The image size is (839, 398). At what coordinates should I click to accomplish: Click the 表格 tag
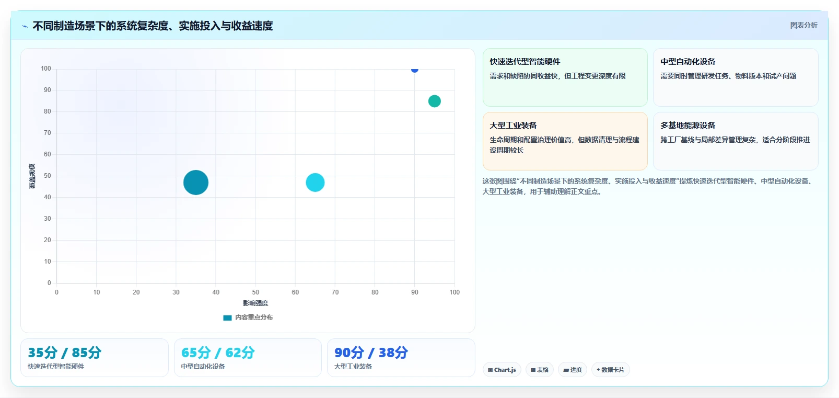click(540, 370)
